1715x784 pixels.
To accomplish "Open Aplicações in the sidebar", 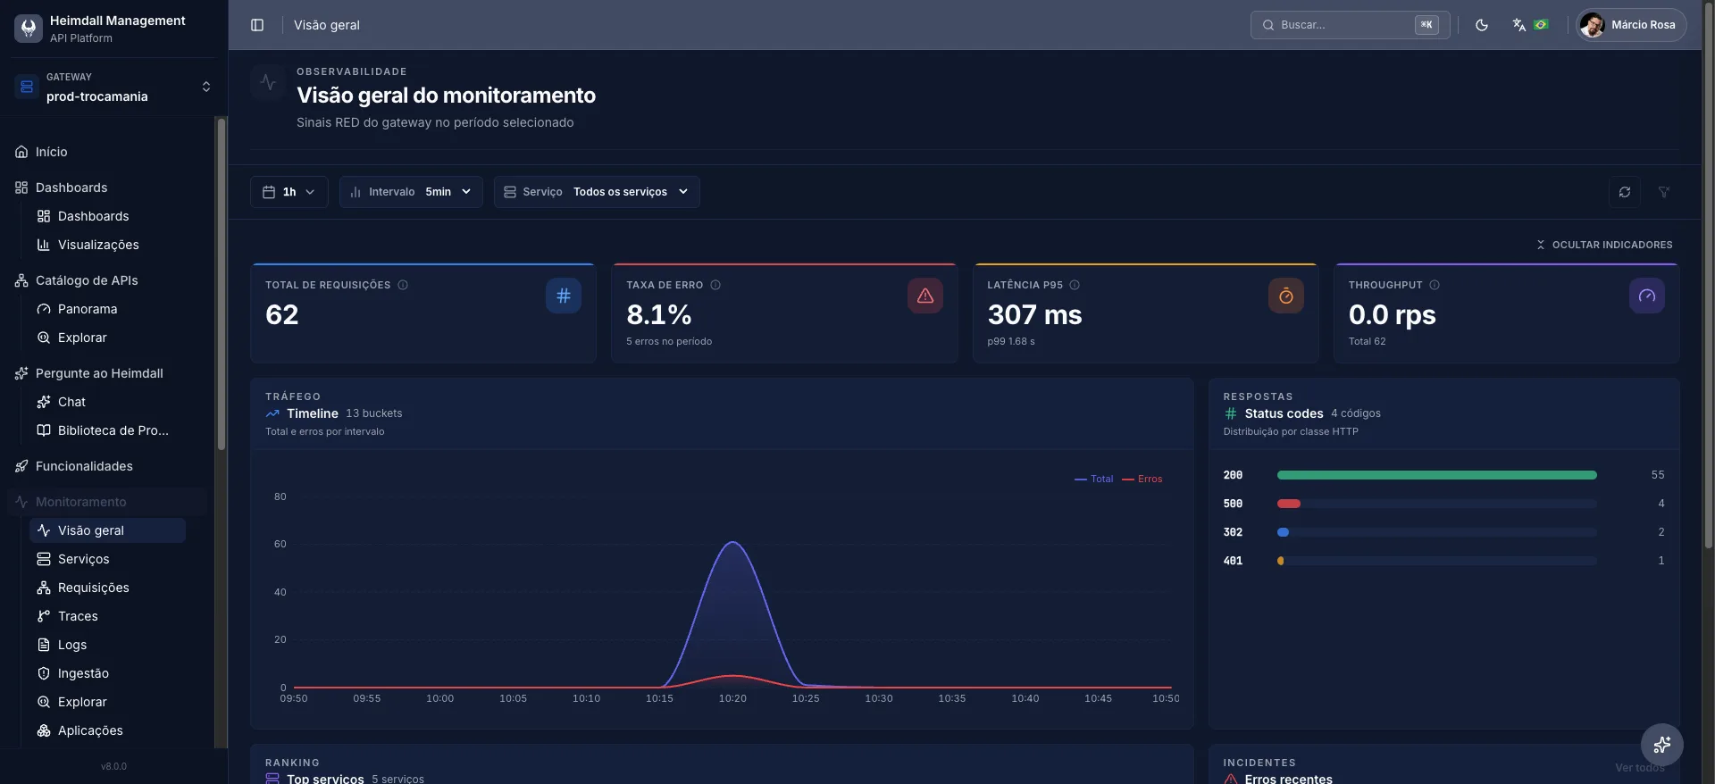I will pyautogui.click(x=107, y=730).
